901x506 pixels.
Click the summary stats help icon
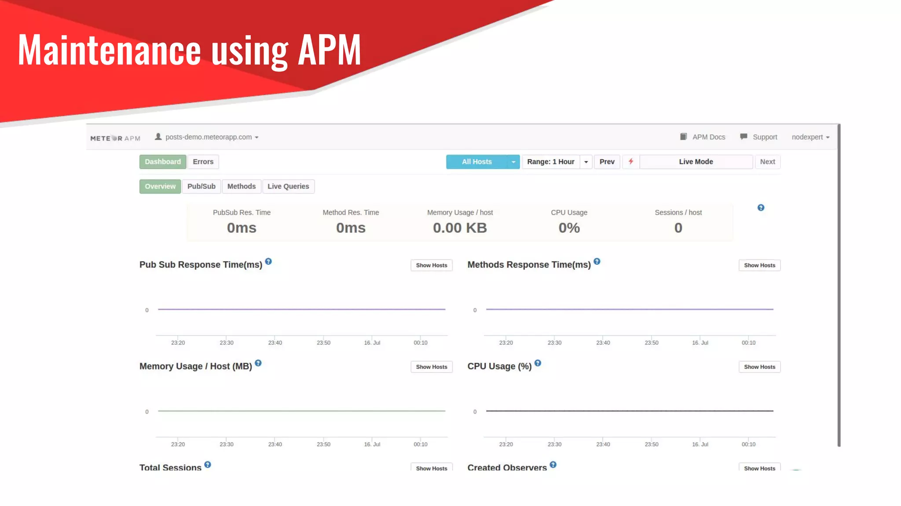click(x=761, y=208)
